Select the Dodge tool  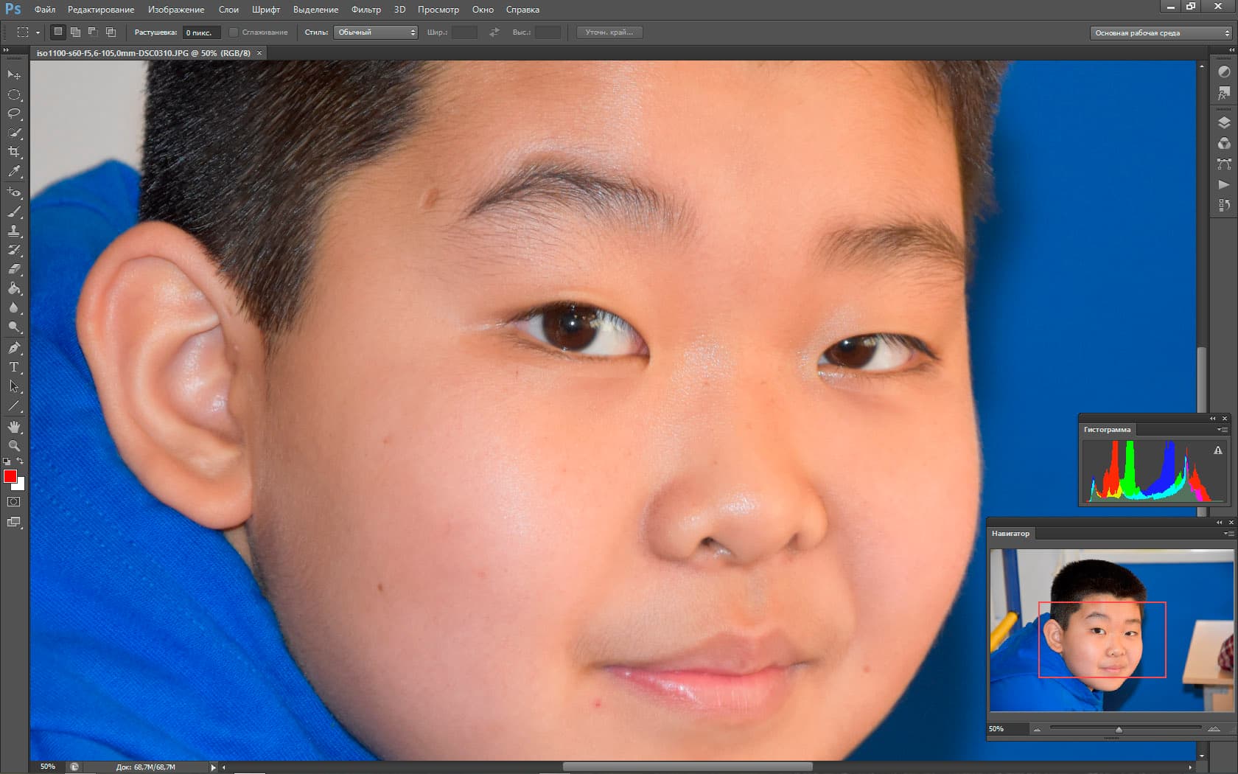pos(14,327)
